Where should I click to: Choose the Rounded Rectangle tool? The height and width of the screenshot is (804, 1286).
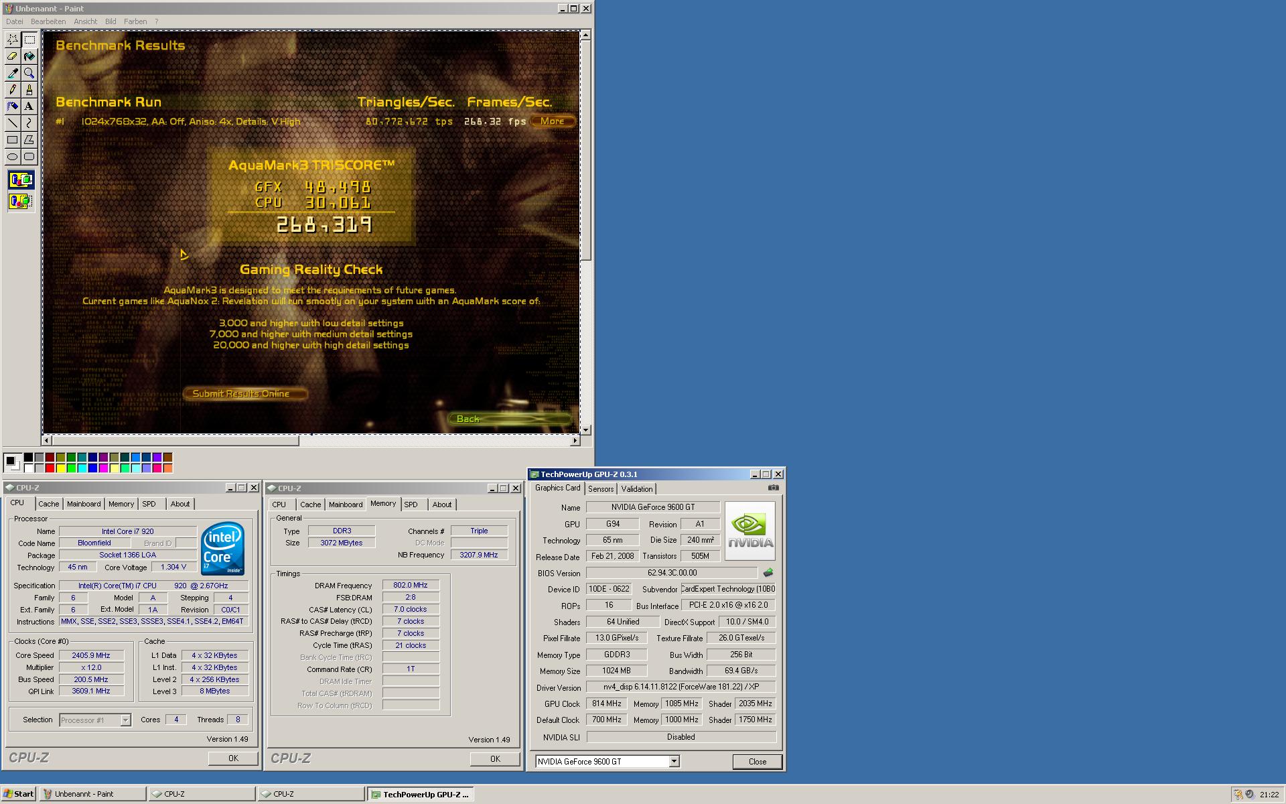pyautogui.click(x=29, y=157)
